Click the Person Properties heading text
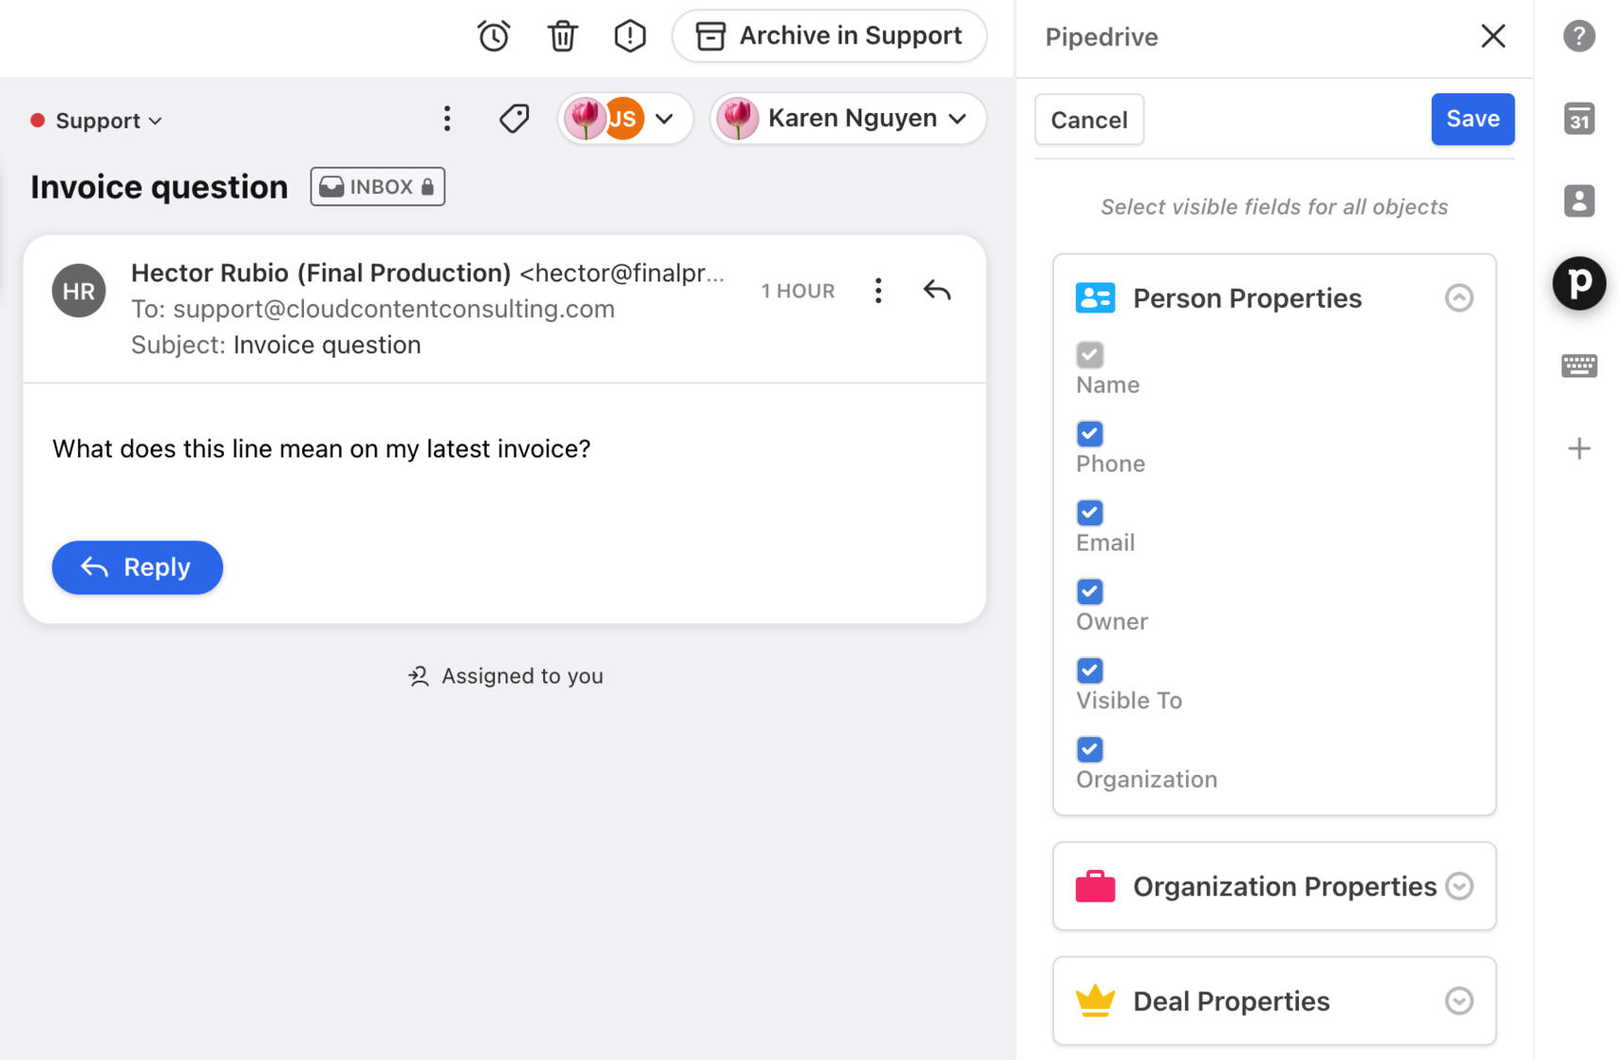The height and width of the screenshot is (1060, 1619). pos(1247,298)
